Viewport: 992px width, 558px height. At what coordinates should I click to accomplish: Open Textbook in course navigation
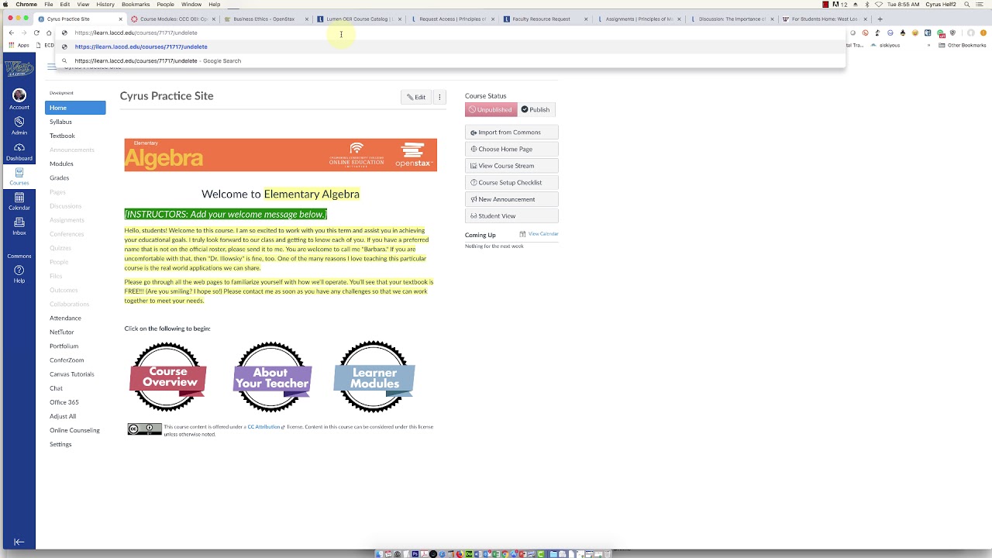[62, 136]
